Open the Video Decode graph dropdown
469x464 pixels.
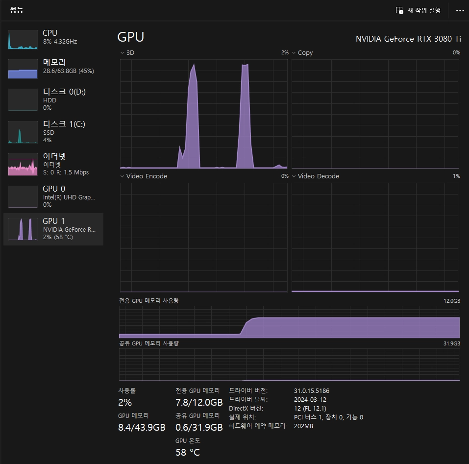pyautogui.click(x=294, y=176)
